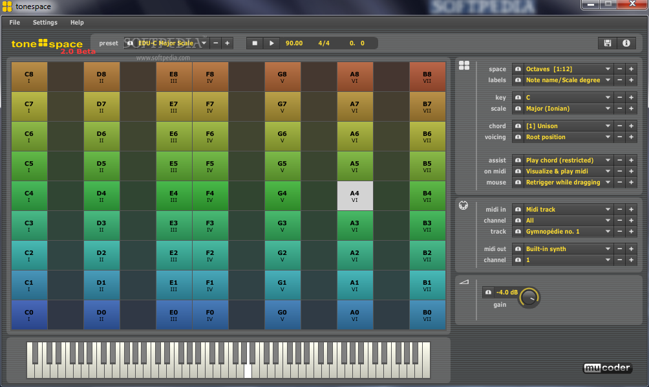This screenshot has height=387, width=649.
Task: Open the scale dropdown Major (Ionian)
Action: (568, 109)
